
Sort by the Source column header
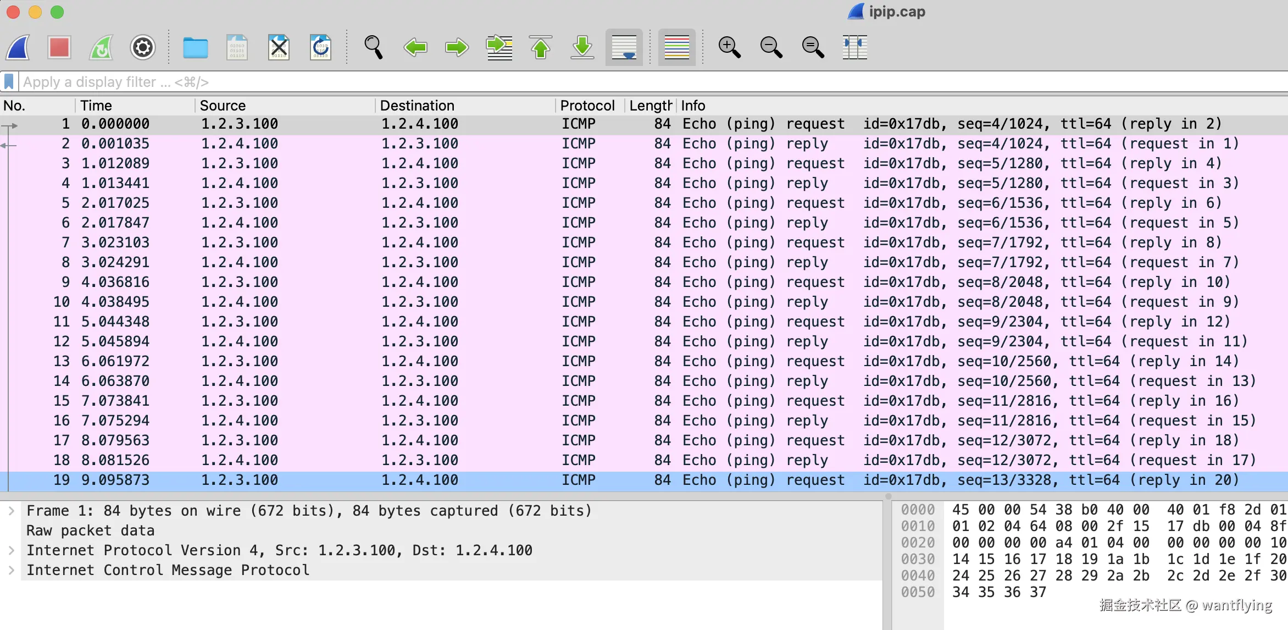click(x=223, y=106)
